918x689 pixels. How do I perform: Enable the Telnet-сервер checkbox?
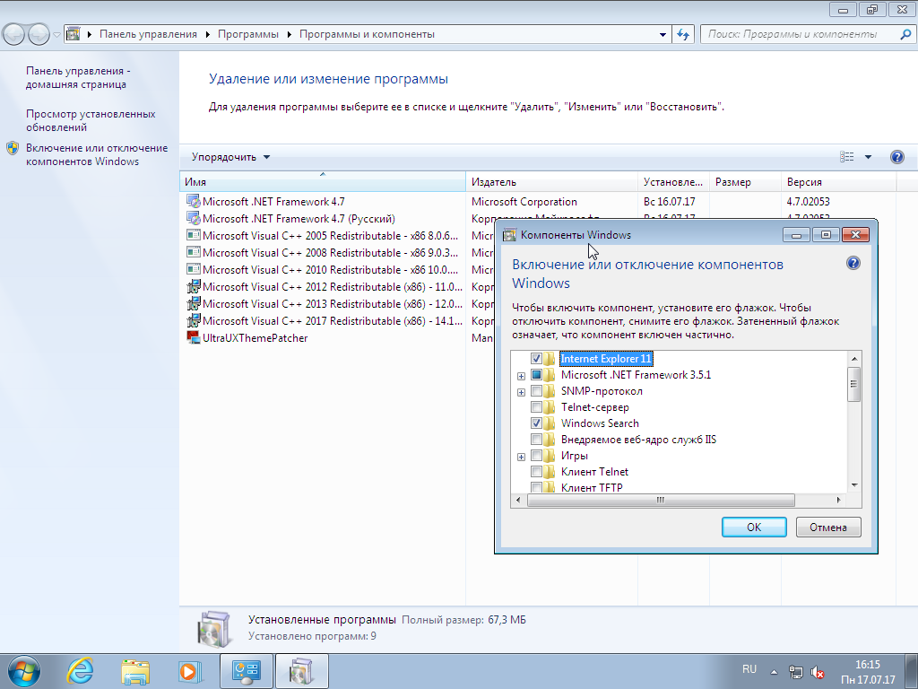(x=536, y=407)
